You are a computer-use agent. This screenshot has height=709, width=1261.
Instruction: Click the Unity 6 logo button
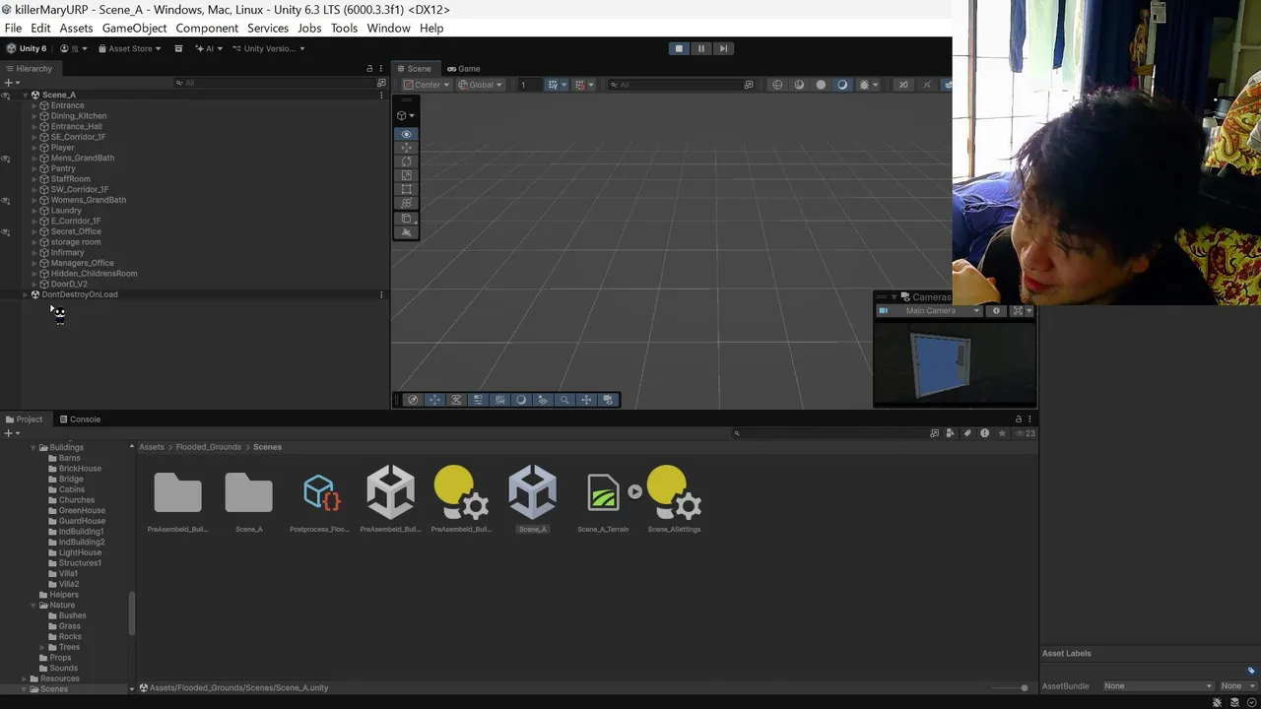[27, 48]
